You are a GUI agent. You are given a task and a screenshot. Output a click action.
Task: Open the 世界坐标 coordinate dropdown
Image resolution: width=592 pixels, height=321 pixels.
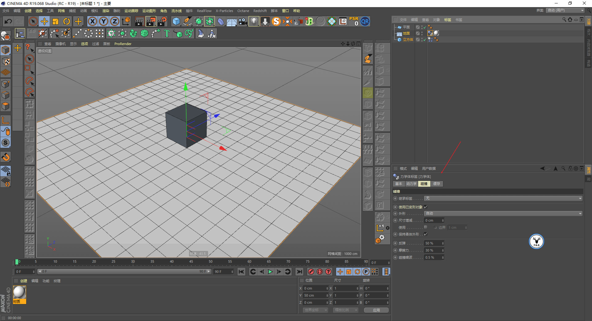point(315,310)
